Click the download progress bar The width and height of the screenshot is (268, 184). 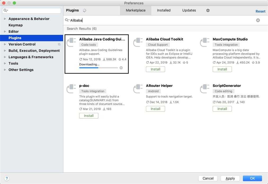tap(99, 68)
